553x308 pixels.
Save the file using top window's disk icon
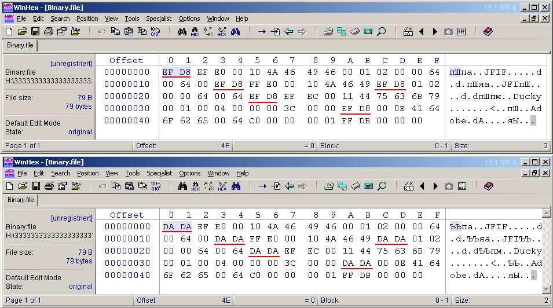pos(35,32)
